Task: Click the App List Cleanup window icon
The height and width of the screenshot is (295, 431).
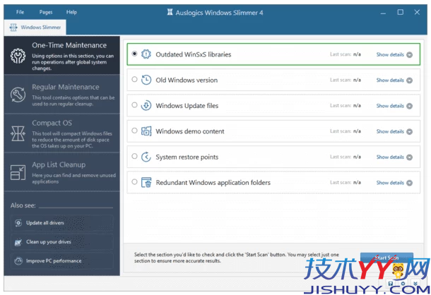Action: tap(18, 172)
